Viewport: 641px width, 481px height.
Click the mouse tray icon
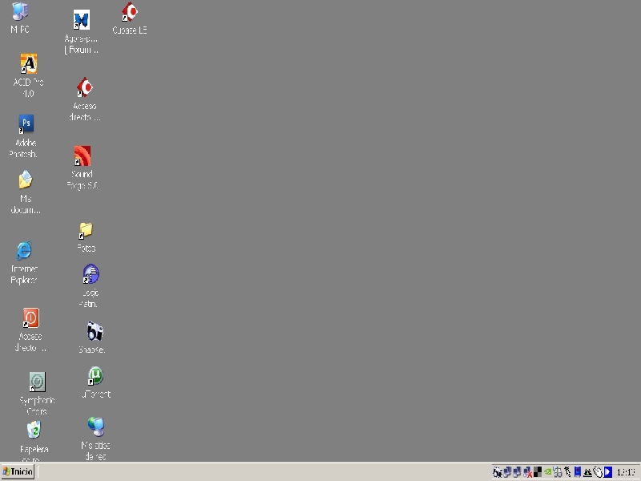tap(598, 472)
